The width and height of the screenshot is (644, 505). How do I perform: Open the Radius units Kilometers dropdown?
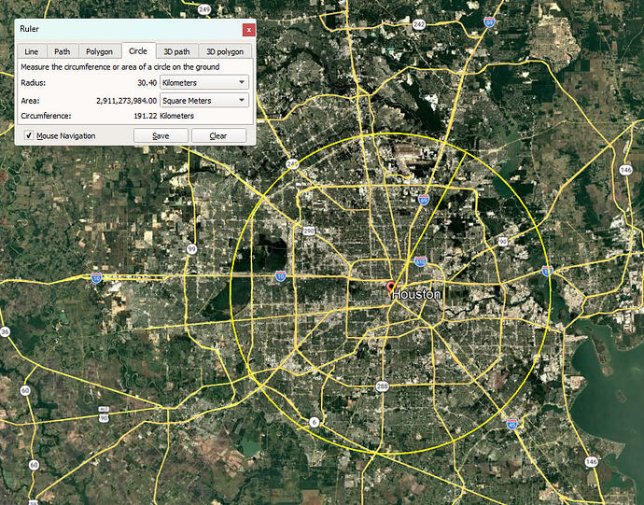coord(204,82)
